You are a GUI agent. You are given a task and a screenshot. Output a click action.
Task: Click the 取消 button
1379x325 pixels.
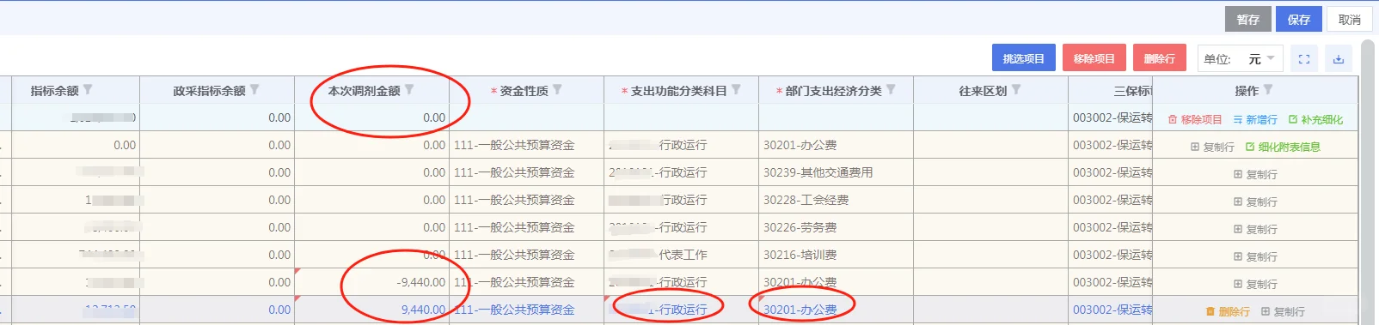tap(1350, 19)
